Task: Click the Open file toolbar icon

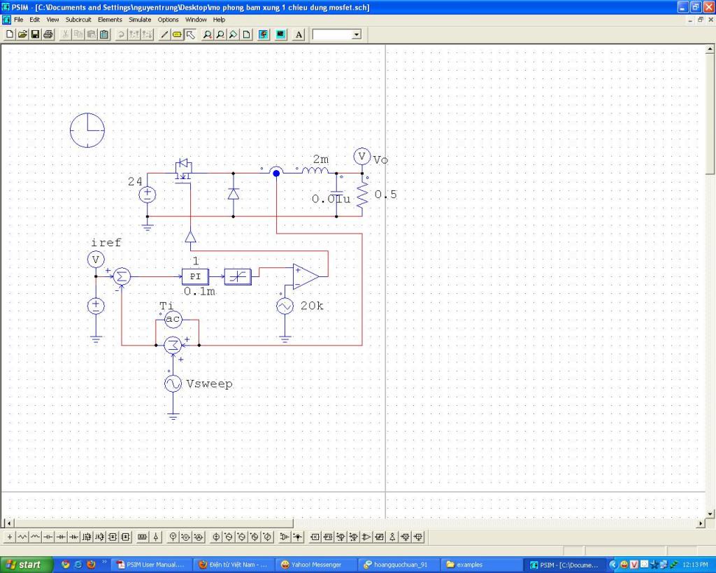Action: click(22, 34)
